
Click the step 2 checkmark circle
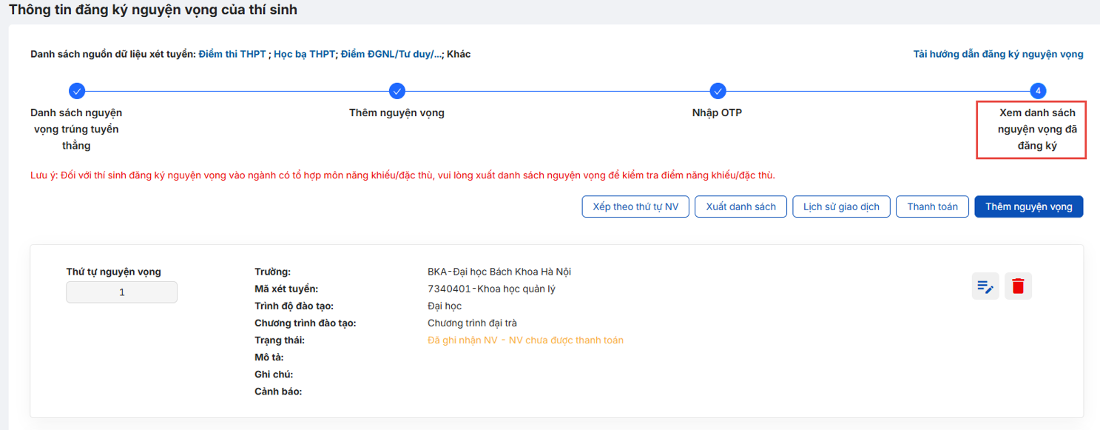[397, 91]
